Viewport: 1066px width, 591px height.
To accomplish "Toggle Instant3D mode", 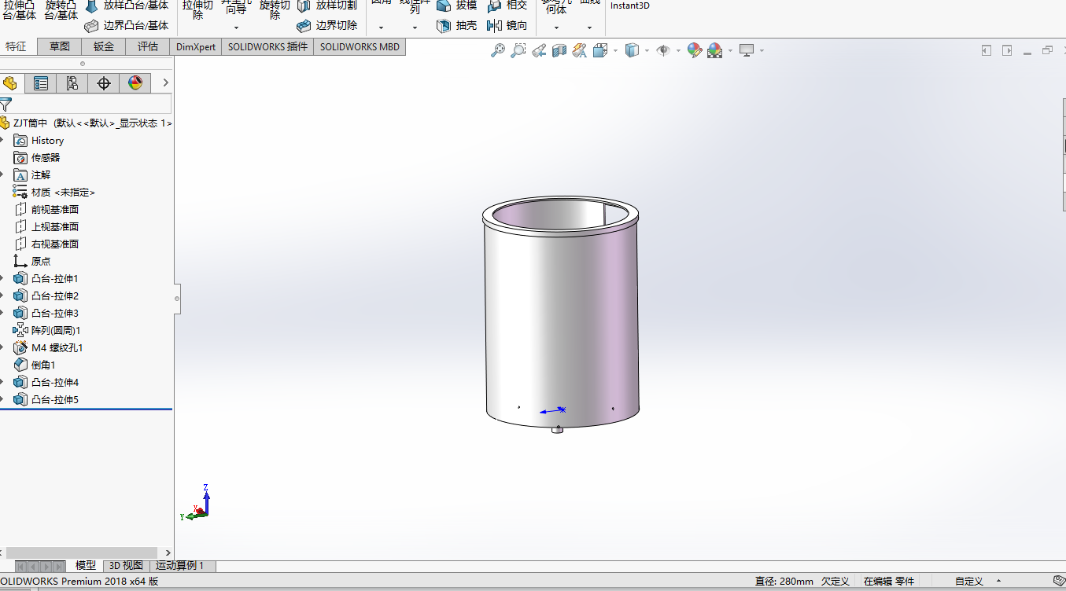I will click(x=629, y=6).
